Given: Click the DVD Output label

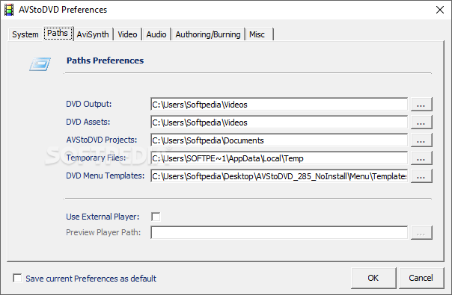Looking at the screenshot, I should [89, 104].
